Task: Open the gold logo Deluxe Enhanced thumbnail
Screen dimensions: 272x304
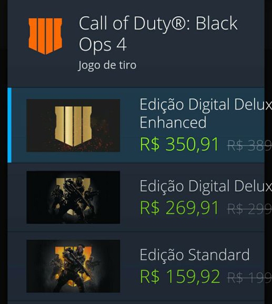Action: click(x=73, y=125)
